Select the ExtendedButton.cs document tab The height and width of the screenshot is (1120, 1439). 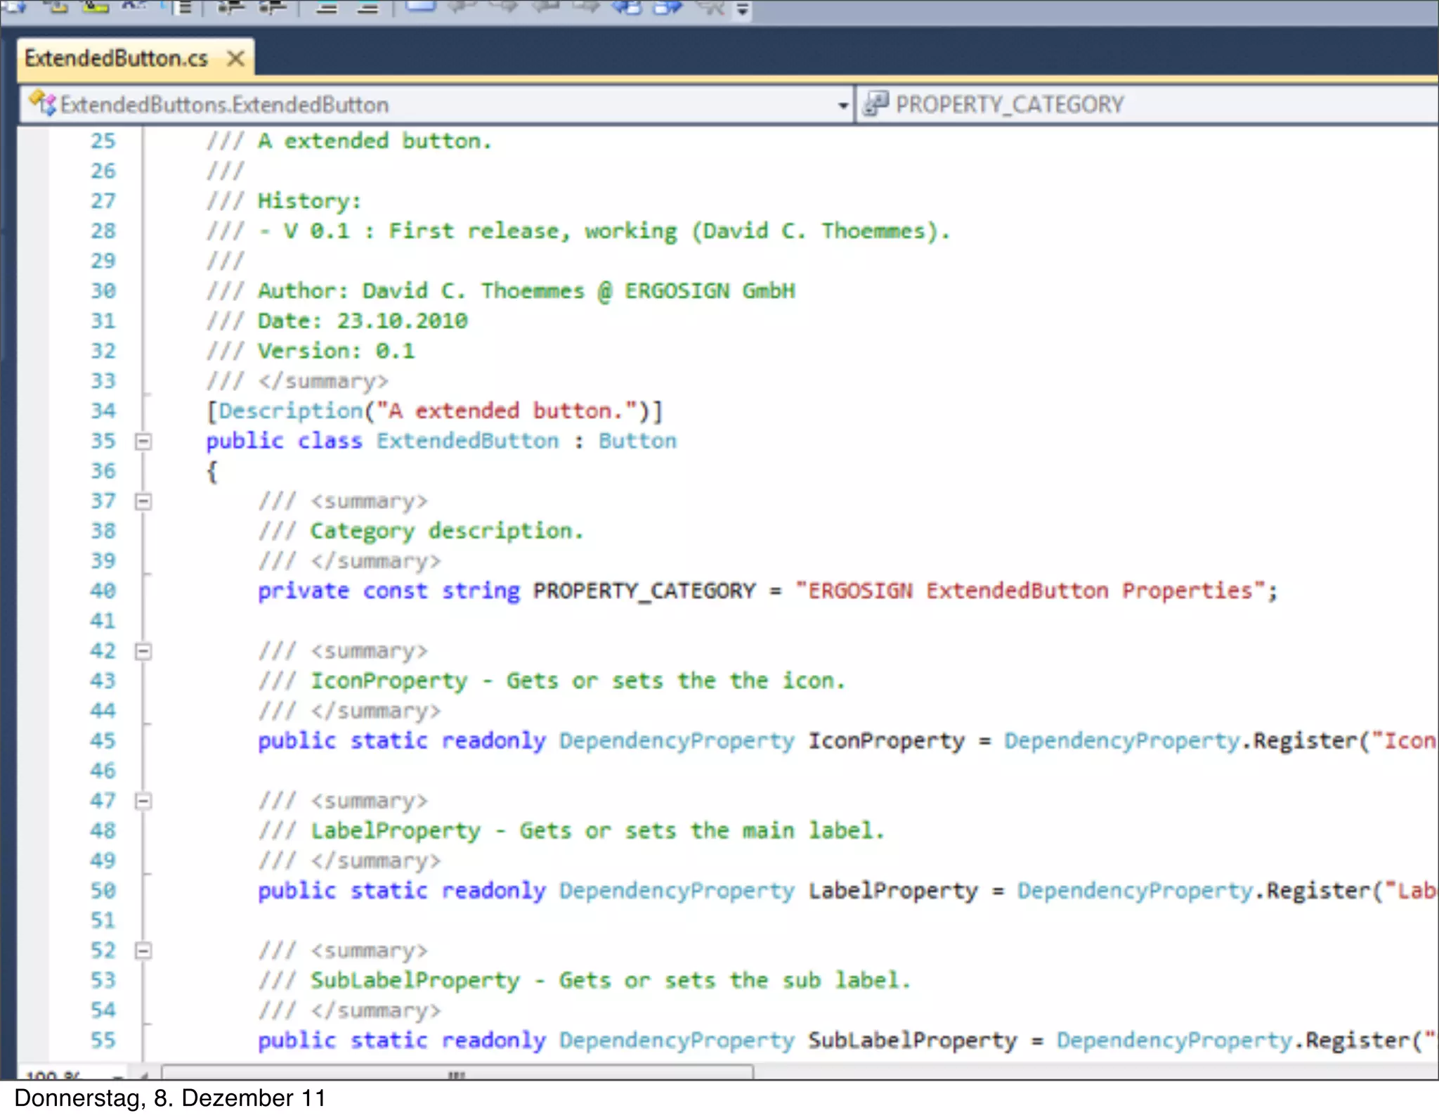click(x=116, y=58)
